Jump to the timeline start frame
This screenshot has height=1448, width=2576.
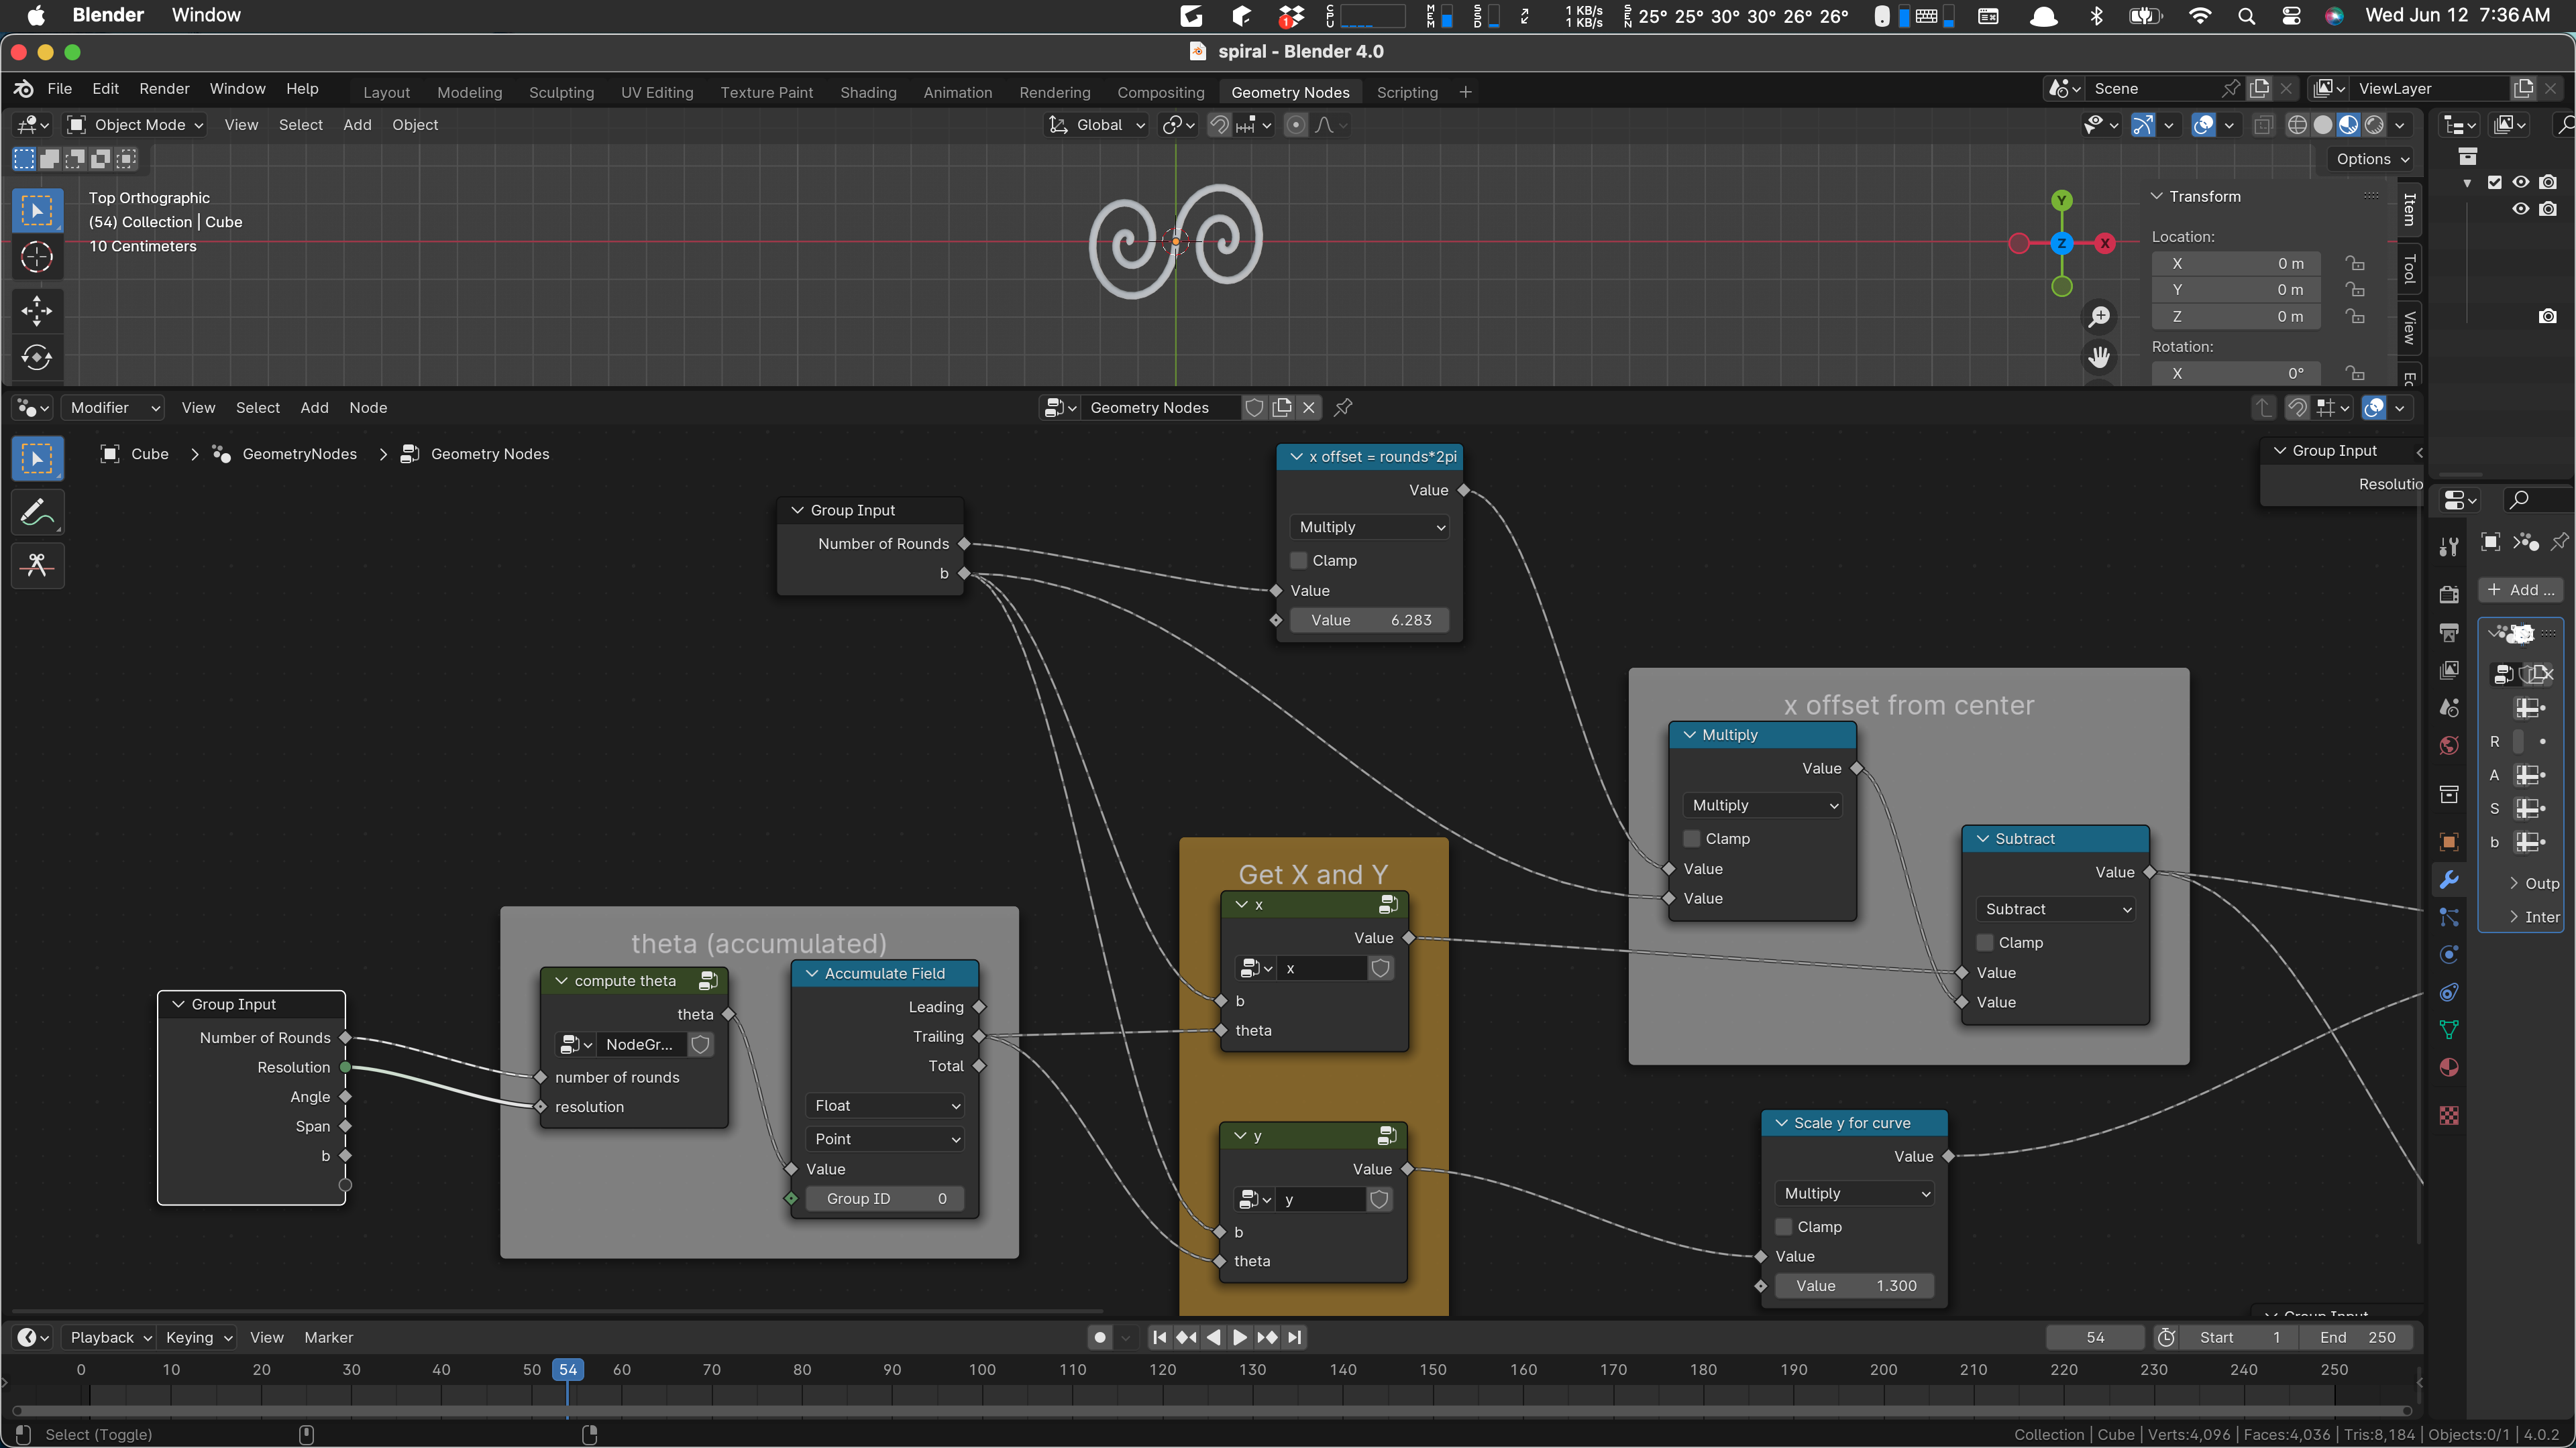1159,1337
